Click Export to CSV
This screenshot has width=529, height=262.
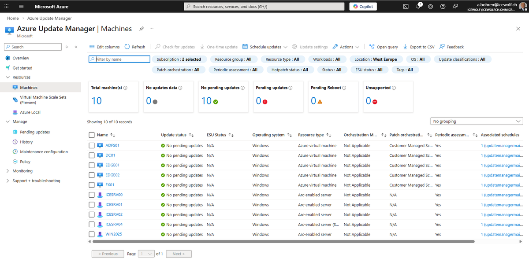pyautogui.click(x=418, y=47)
